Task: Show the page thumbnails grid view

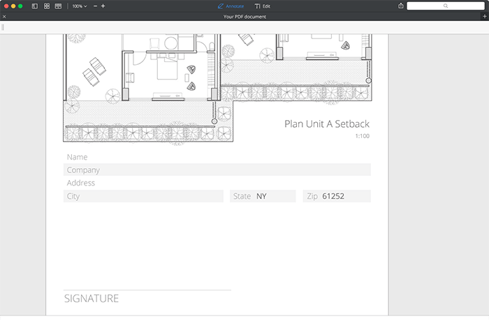Action: 47,6
